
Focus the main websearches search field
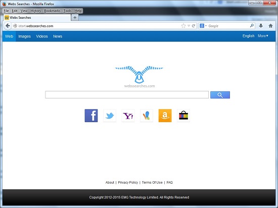point(127,95)
